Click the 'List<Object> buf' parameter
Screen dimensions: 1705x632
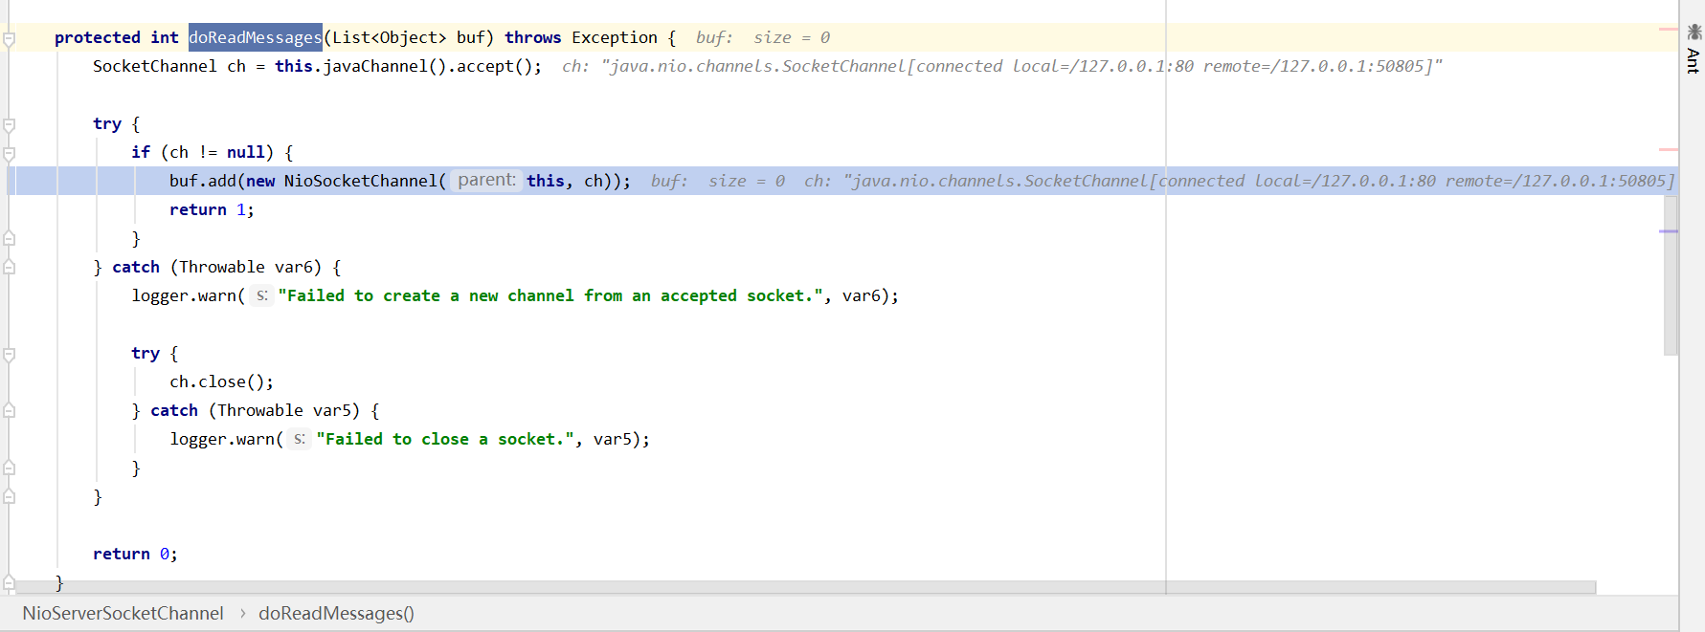coord(409,37)
